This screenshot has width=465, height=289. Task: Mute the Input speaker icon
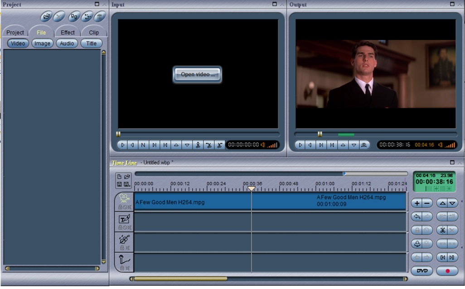coord(263,144)
